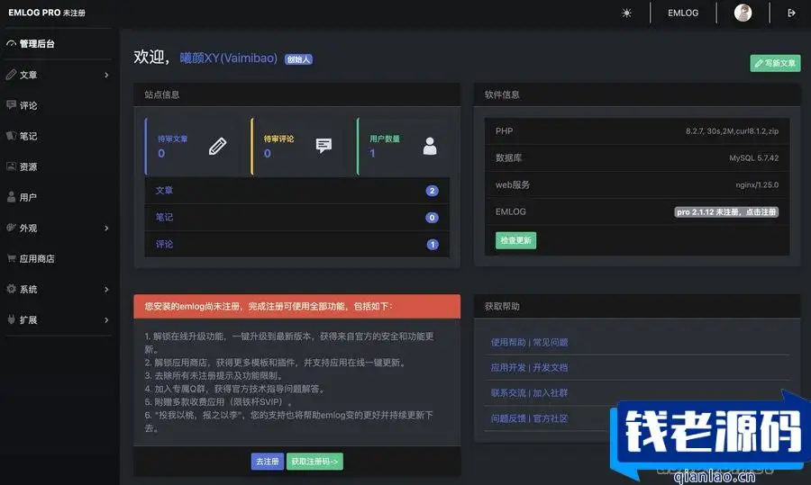This screenshot has height=485, width=811.
Task: Open the 用户数量 count
Action: [x=372, y=153]
